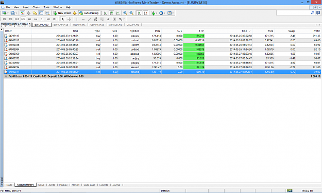Switch to the GBPAUD,H1 chart tab
This screenshot has width=322, height=193.
click(x=115, y=25)
